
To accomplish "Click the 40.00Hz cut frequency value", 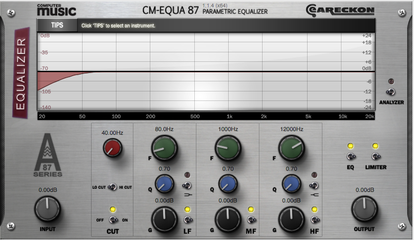I will point(112,133).
